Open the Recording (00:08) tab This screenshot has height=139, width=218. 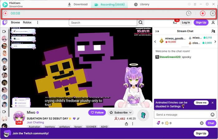[x=110, y=4]
